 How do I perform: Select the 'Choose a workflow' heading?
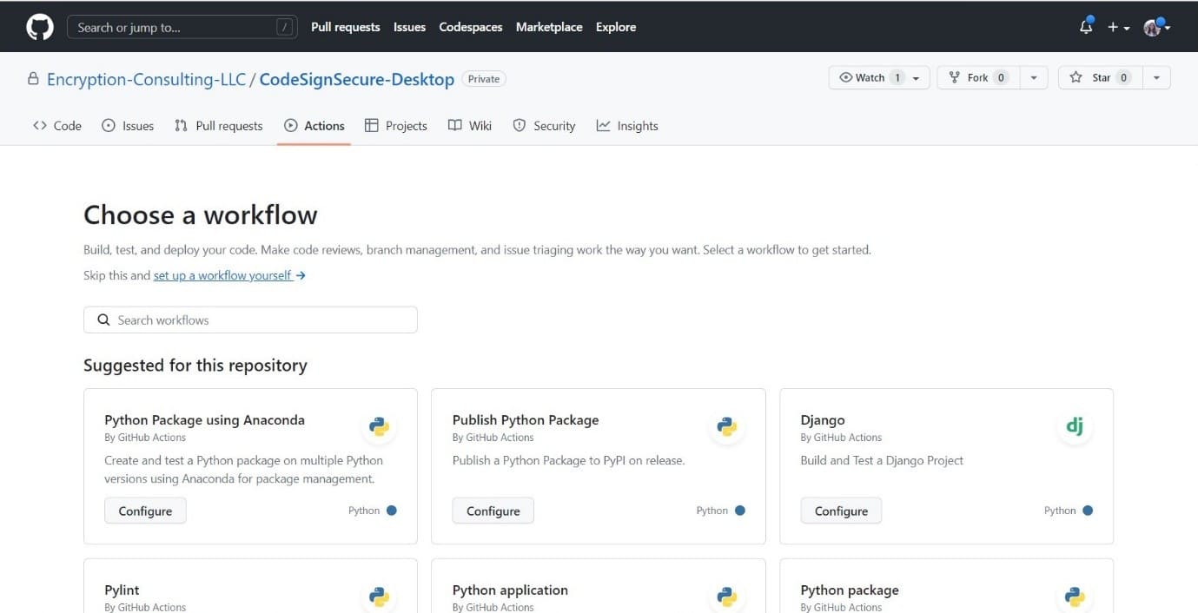(201, 214)
